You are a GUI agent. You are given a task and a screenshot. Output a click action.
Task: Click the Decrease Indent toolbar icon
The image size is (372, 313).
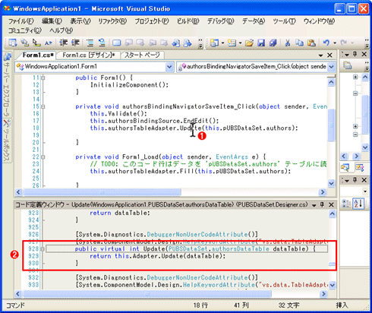[63, 43]
